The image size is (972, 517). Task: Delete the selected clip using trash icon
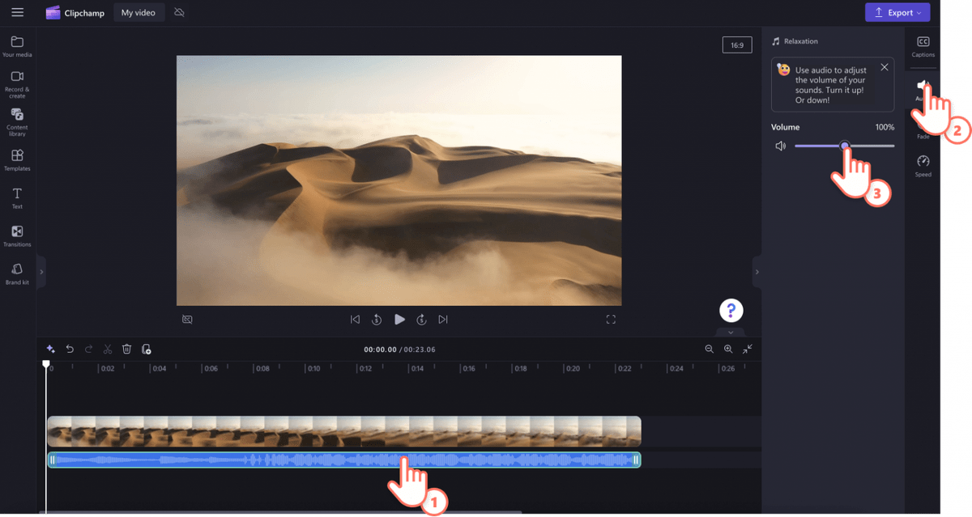pos(126,349)
